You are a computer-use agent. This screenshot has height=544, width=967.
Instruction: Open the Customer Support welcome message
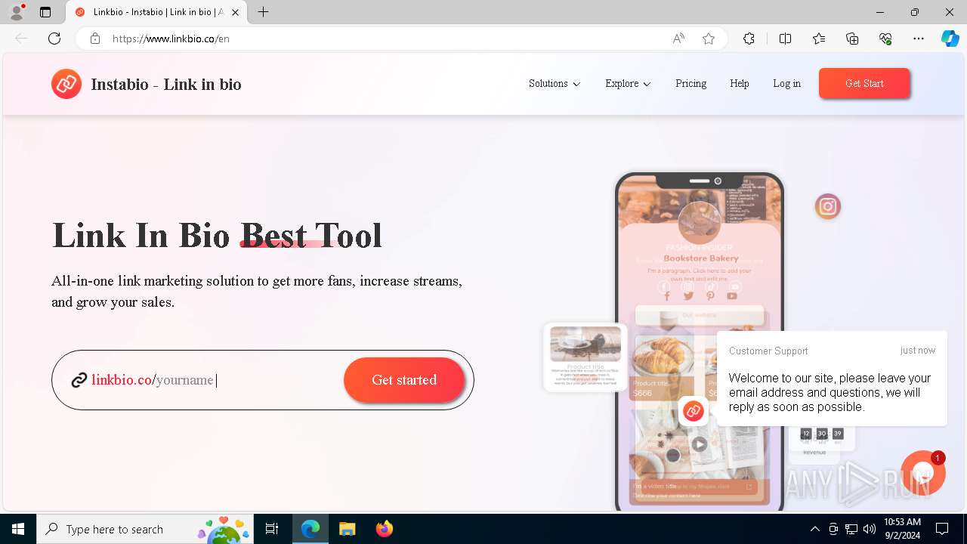tap(831, 379)
